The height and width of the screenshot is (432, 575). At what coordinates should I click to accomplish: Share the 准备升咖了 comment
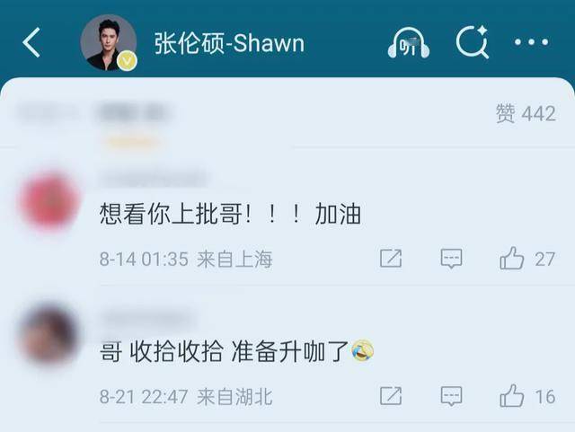click(x=391, y=396)
